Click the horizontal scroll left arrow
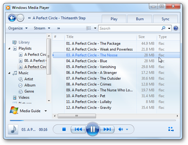The width and height of the screenshot is (188, 145). click(55, 116)
